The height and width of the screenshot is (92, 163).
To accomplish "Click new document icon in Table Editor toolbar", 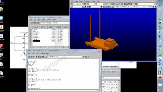I will [x=31, y=23].
